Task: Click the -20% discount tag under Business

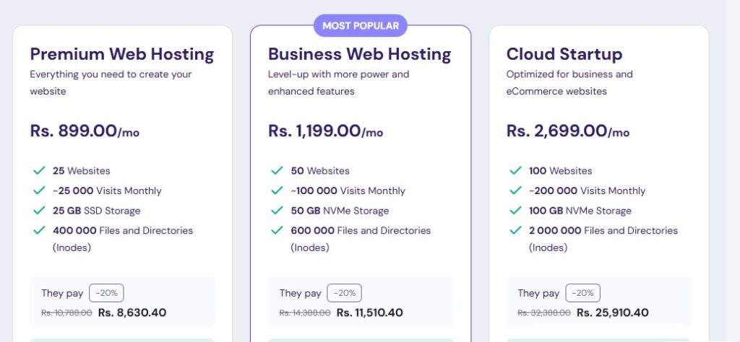Action: point(345,293)
